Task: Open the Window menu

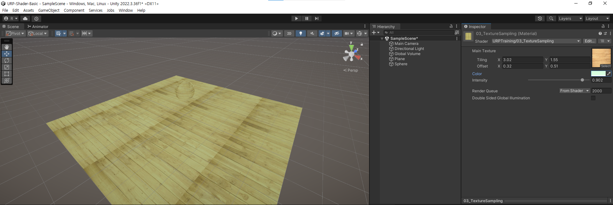Action: [x=126, y=11]
